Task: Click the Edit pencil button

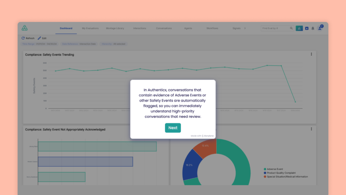Action: (x=42, y=38)
